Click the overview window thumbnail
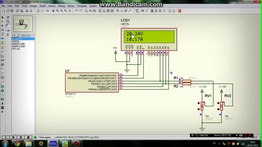This screenshot has height=147, width=262. click(x=23, y=24)
